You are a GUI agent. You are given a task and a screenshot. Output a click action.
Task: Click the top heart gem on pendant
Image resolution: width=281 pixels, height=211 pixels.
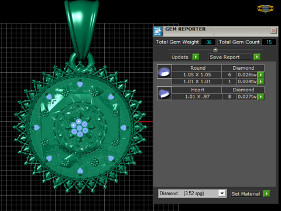pos(80,84)
